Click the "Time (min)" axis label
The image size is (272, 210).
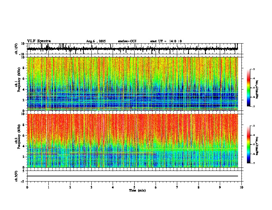click(137, 190)
